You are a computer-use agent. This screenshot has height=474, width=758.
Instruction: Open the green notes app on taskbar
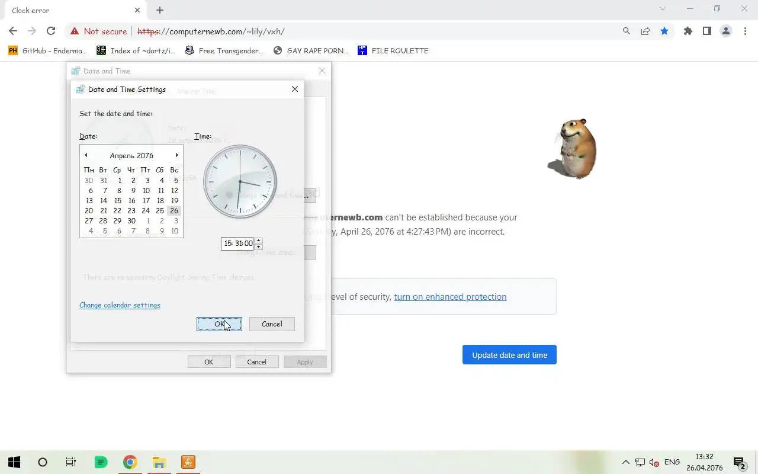coord(101,462)
